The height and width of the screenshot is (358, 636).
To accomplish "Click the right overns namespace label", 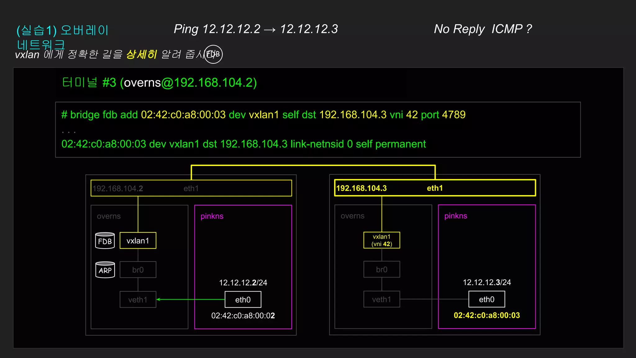I will click(352, 216).
